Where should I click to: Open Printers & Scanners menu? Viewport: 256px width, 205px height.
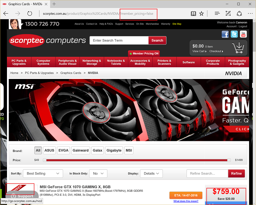coord(165,62)
